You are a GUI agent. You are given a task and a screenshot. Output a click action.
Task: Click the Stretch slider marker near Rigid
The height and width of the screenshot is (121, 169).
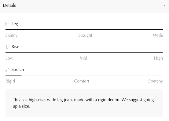pyautogui.click(x=21, y=75)
